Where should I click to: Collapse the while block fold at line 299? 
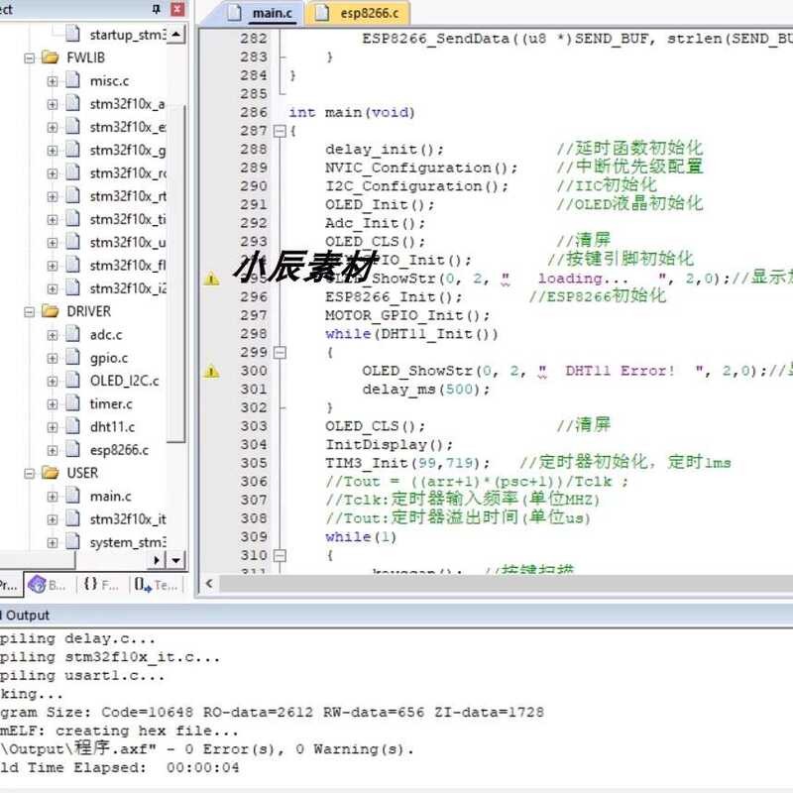pyautogui.click(x=280, y=352)
